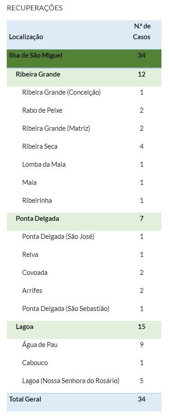The width and height of the screenshot is (170, 416).
Task: Collapse the Ribeira Grande group row
Action: click(x=84, y=77)
